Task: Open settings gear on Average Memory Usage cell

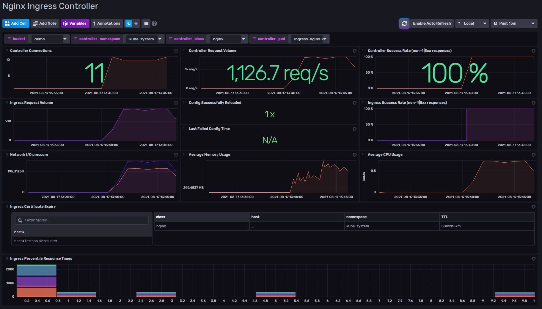Action: pos(354,155)
